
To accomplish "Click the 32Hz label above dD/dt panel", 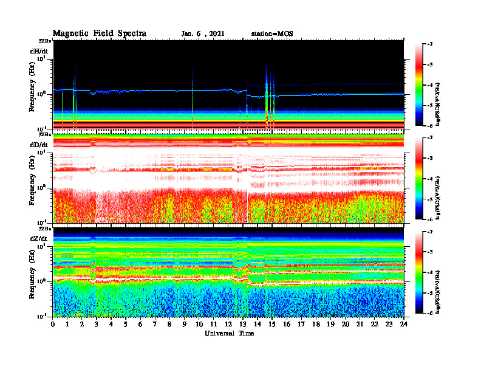I will 45,134.
